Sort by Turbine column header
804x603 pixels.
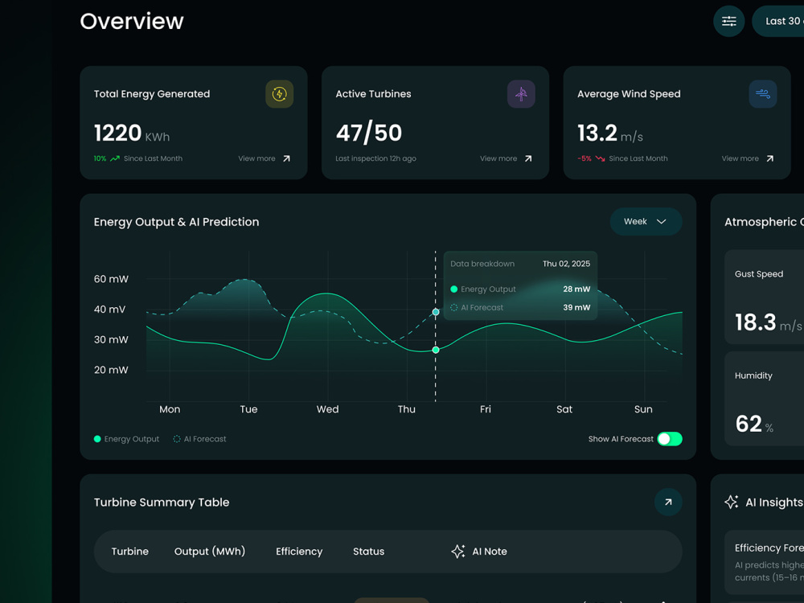[x=129, y=552]
